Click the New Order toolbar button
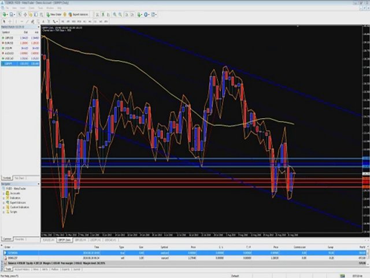The width and height of the screenshot is (370, 278). [54, 14]
